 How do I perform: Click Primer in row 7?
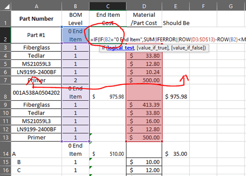pyautogui.click(x=36, y=80)
